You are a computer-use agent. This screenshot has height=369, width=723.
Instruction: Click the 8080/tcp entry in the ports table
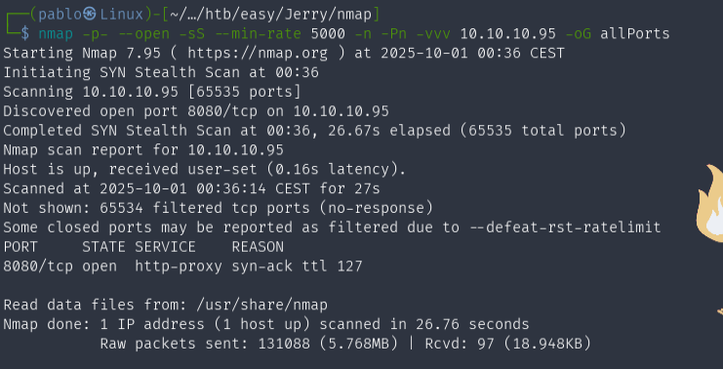tap(38, 266)
